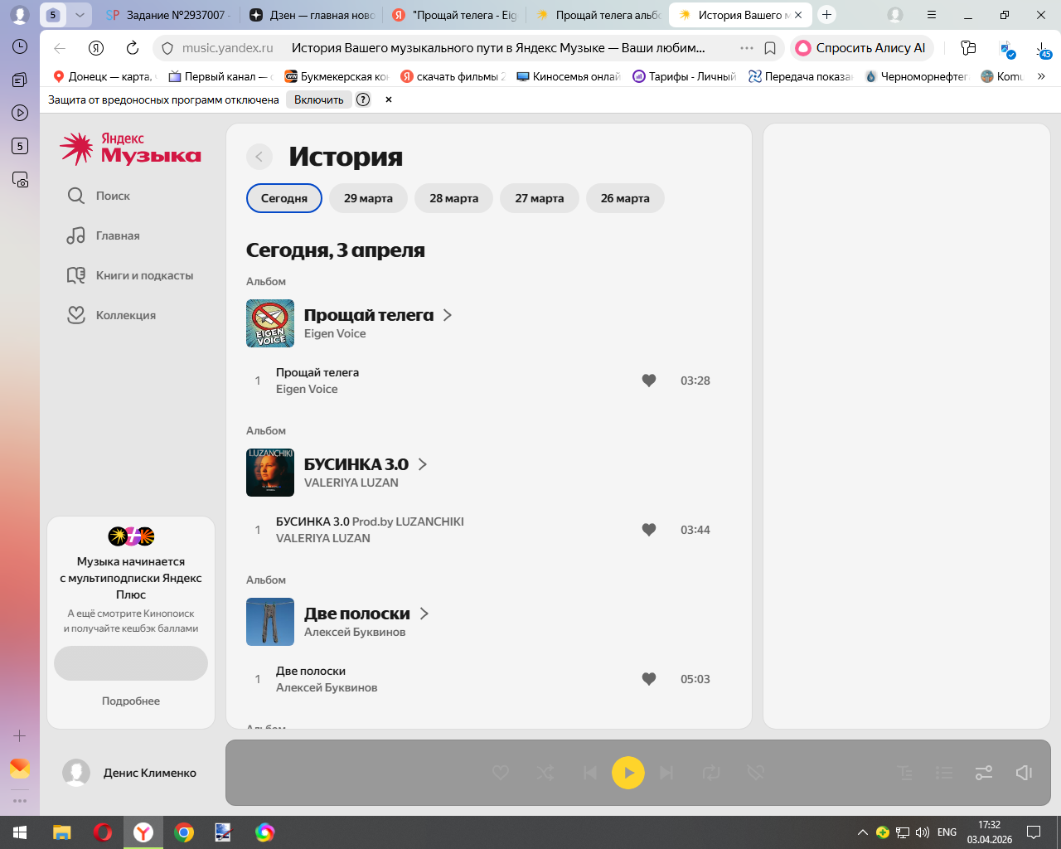The image size is (1061, 849).
Task: Switch to the Задание №2937007 browser tab
Action: tap(168, 15)
